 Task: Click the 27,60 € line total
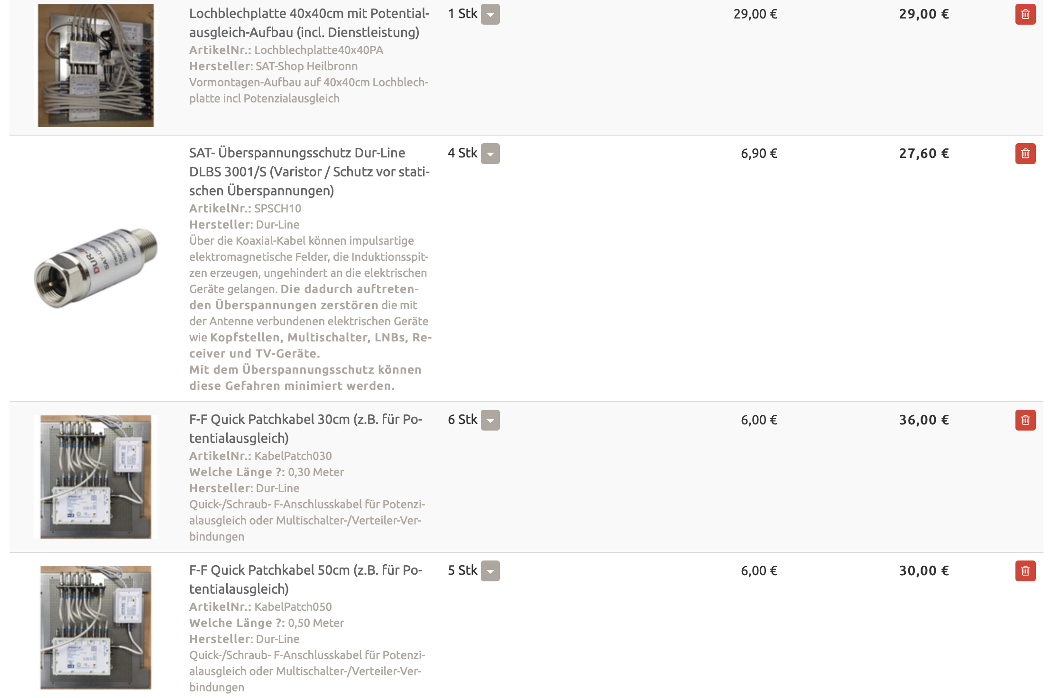(923, 154)
